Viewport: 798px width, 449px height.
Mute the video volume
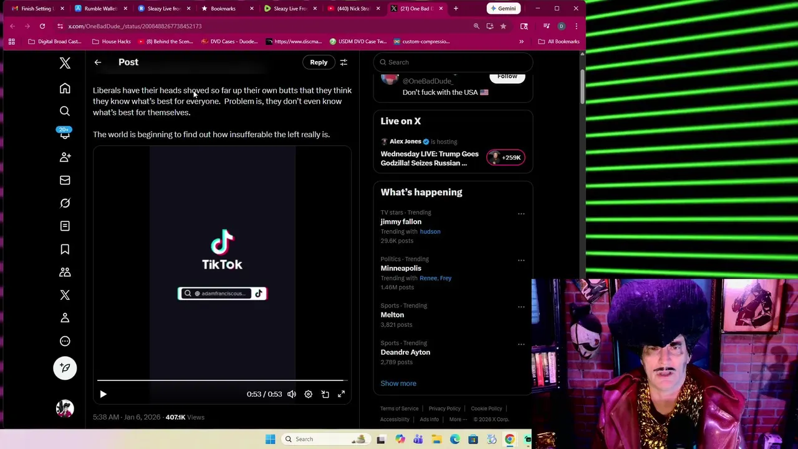coord(292,394)
